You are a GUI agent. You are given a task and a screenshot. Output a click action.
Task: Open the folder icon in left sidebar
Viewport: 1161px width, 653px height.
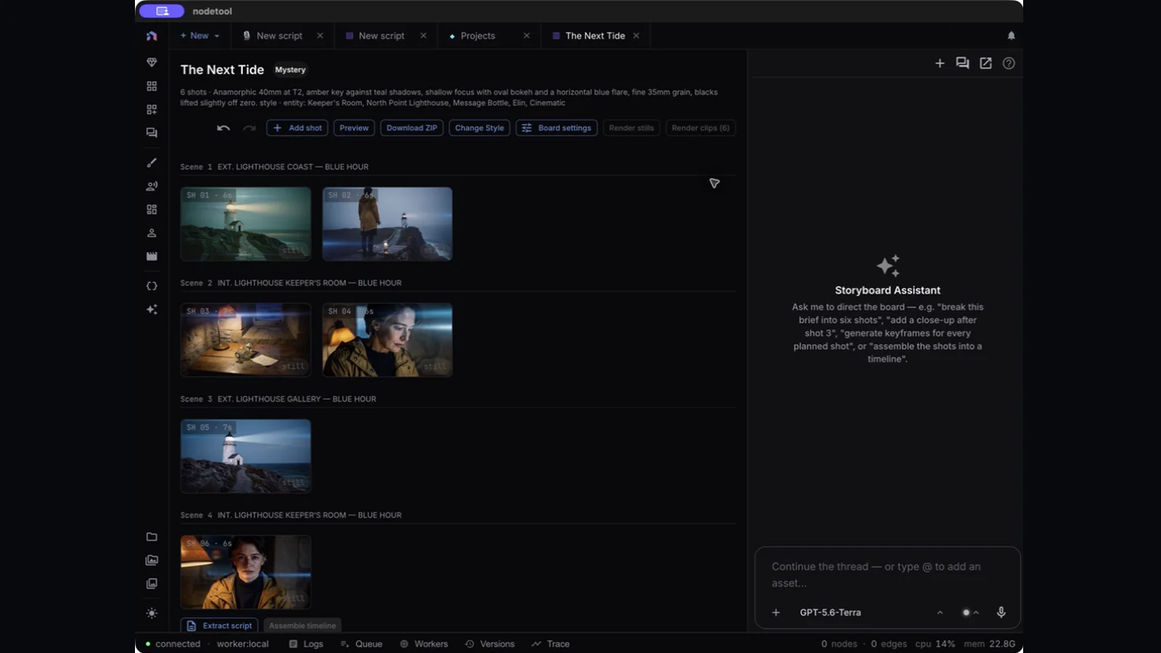pos(152,537)
